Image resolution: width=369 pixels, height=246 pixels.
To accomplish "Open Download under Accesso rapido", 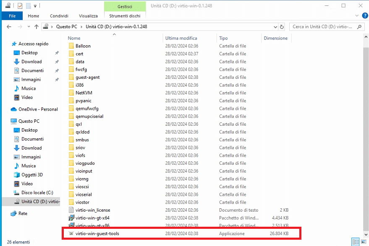I will 28,62.
